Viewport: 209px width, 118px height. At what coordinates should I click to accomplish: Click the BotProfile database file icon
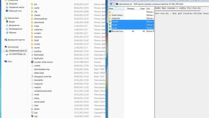pos(32,58)
